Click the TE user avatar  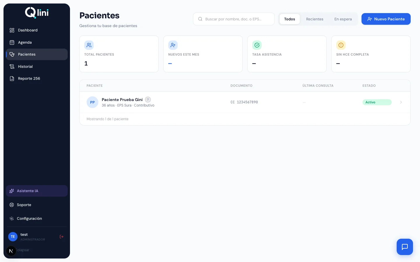coord(13,237)
